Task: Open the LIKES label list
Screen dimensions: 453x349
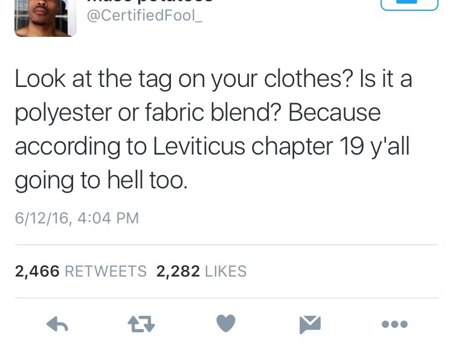Action: (x=226, y=271)
